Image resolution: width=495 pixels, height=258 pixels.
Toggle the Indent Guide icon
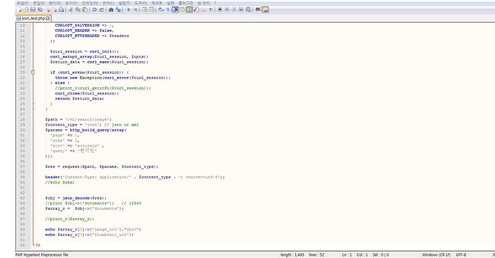click(x=175, y=10)
